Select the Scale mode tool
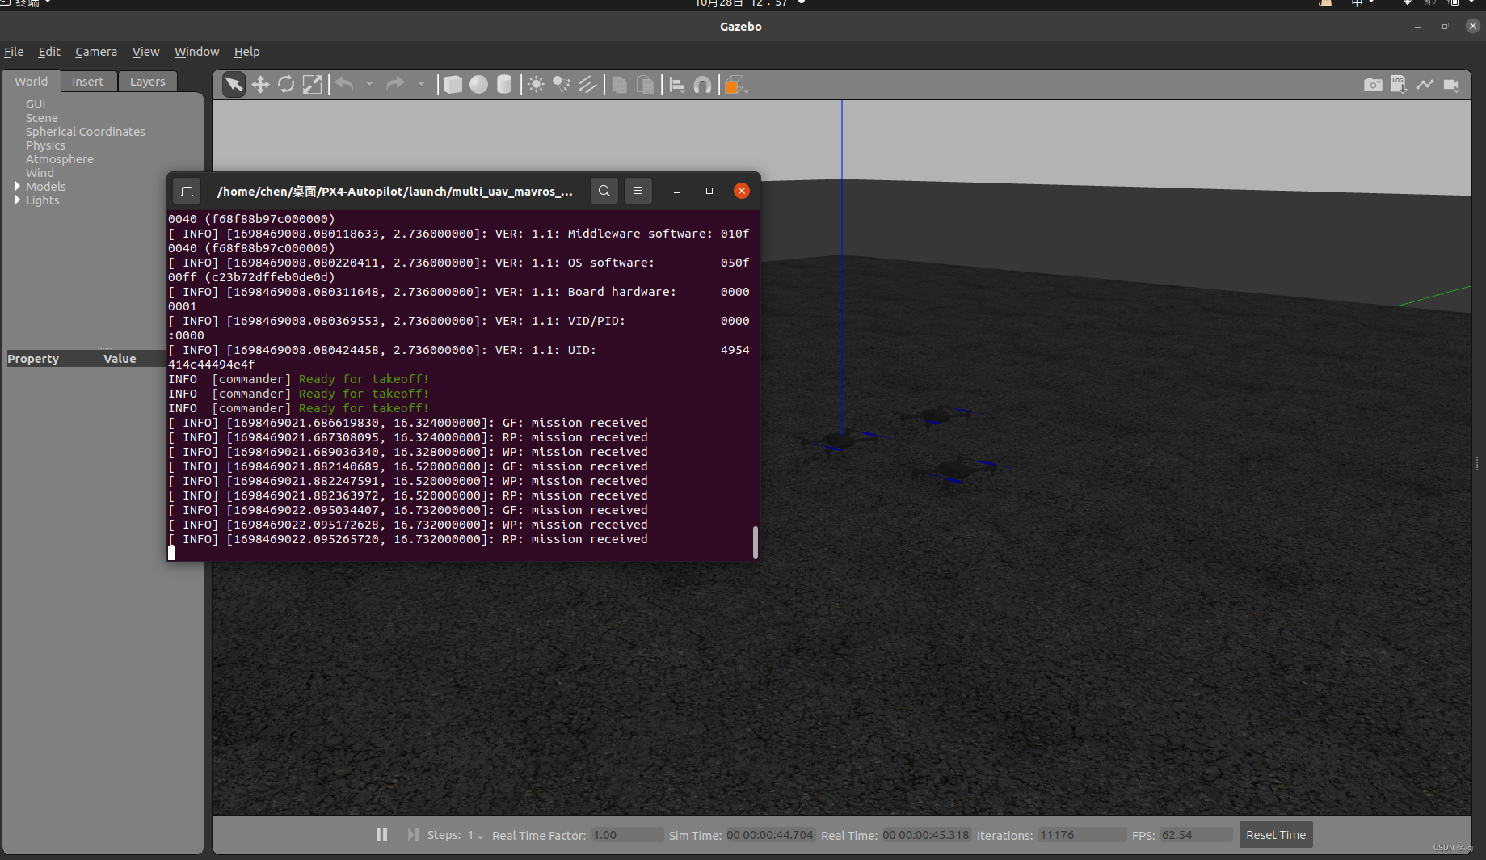Viewport: 1486px width, 860px height. [313, 84]
